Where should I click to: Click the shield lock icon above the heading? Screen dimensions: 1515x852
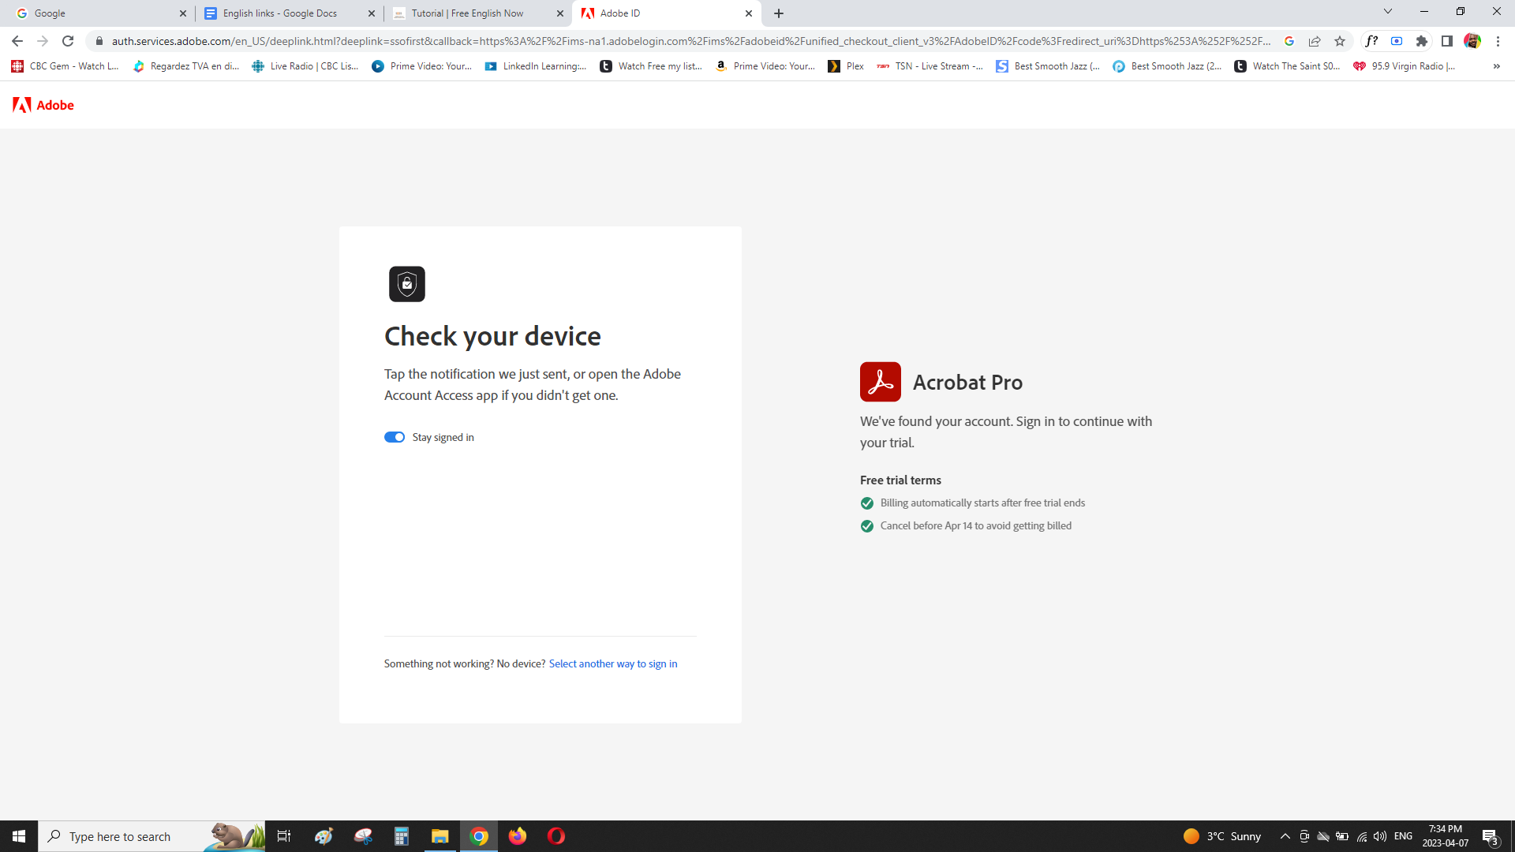pyautogui.click(x=406, y=284)
